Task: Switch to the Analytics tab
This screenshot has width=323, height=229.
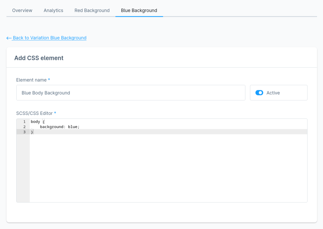Action: (x=53, y=10)
